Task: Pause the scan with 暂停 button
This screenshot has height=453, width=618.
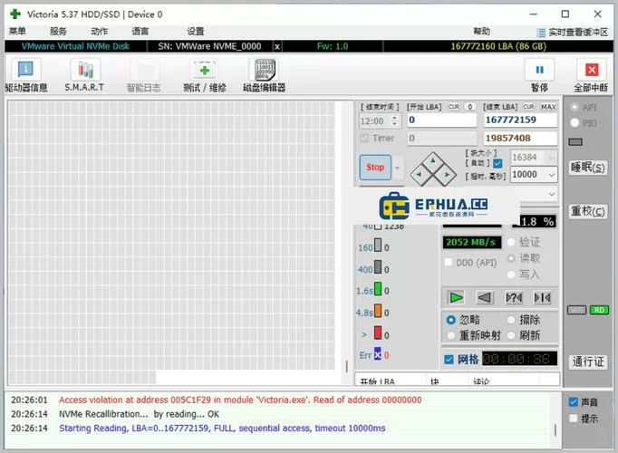Action: 539,74
